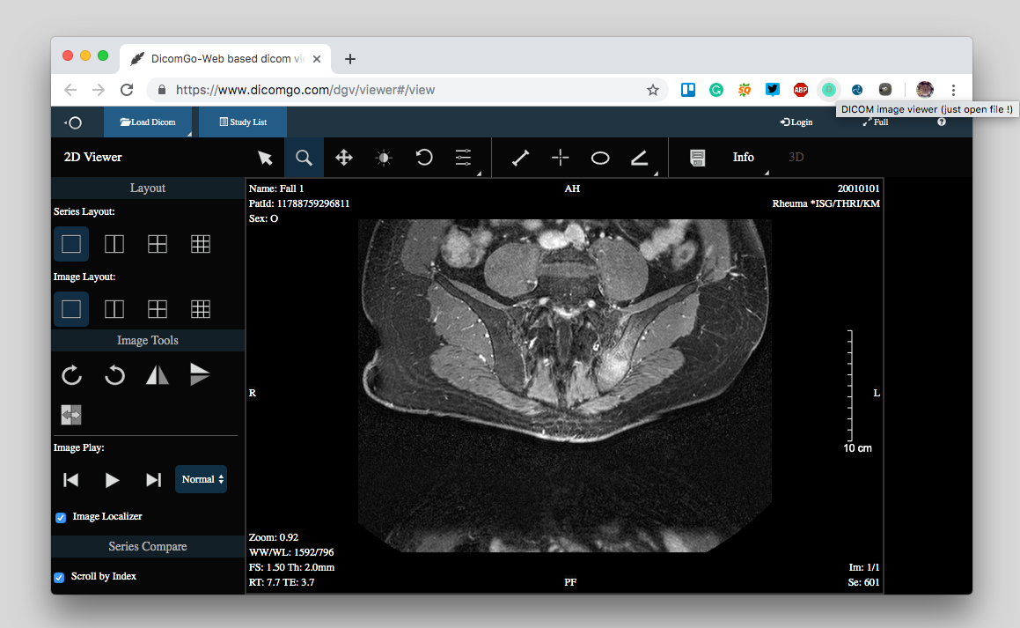
Task: Select the crosshair probe tool
Action: point(560,158)
